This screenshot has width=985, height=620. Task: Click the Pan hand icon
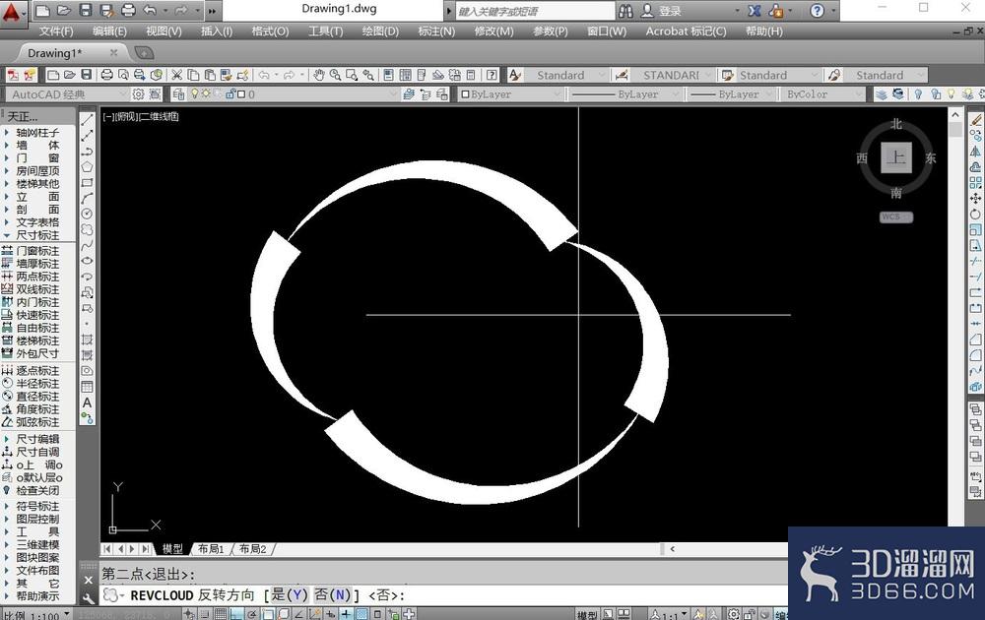319,76
